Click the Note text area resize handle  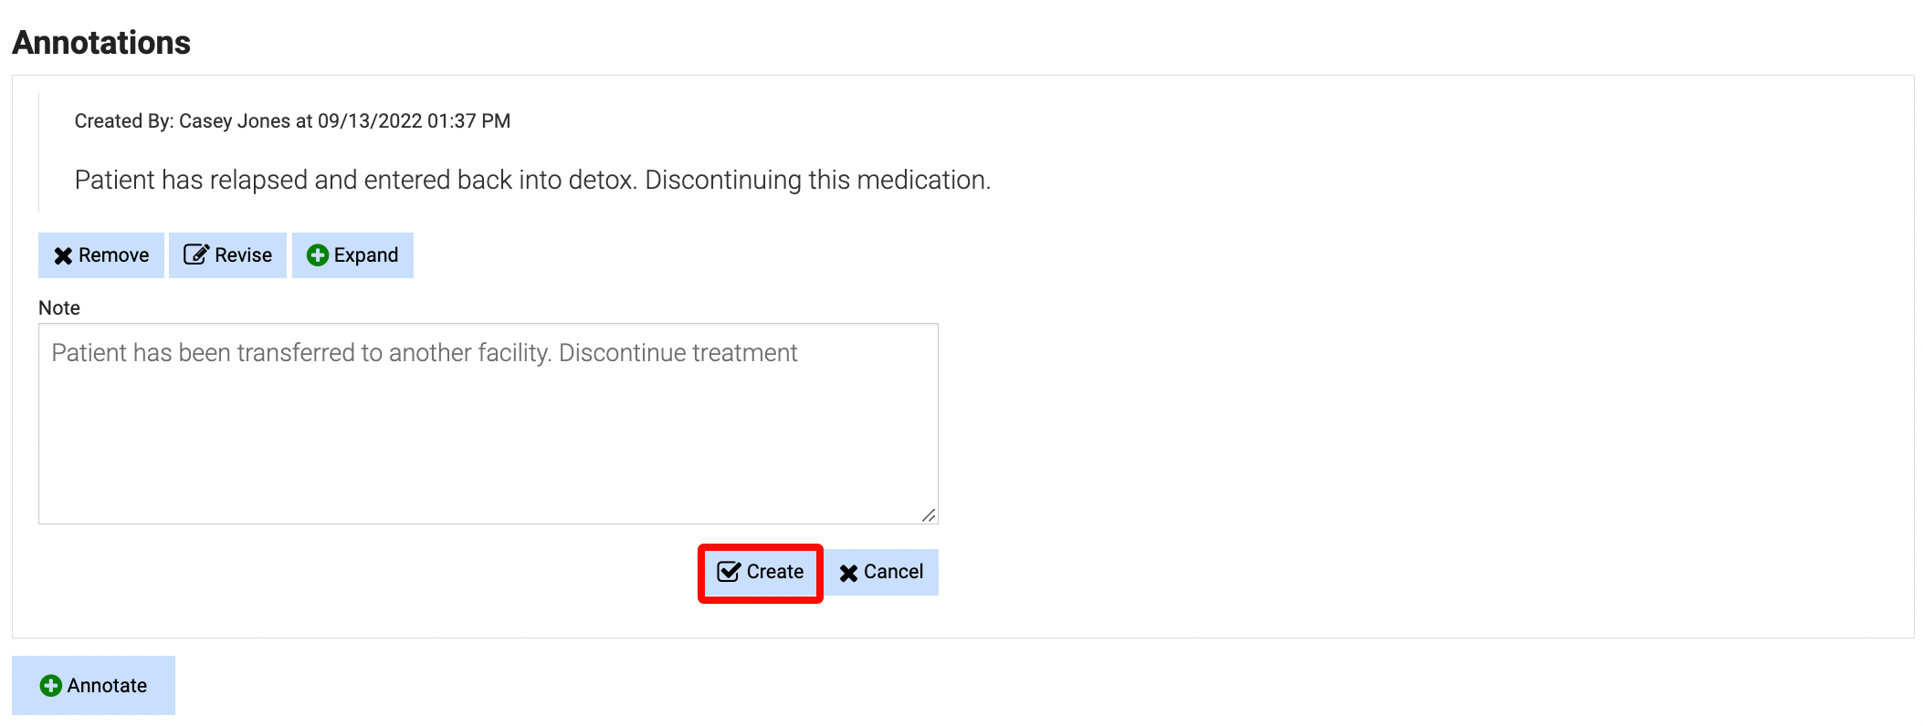coord(929,515)
